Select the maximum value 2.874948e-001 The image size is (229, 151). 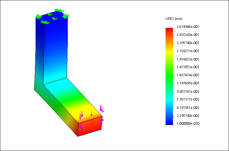[x=188, y=27]
